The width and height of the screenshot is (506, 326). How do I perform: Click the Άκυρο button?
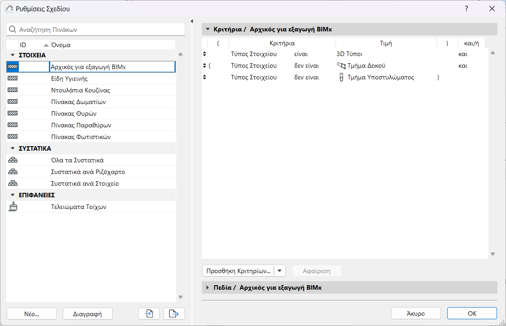(x=416, y=313)
